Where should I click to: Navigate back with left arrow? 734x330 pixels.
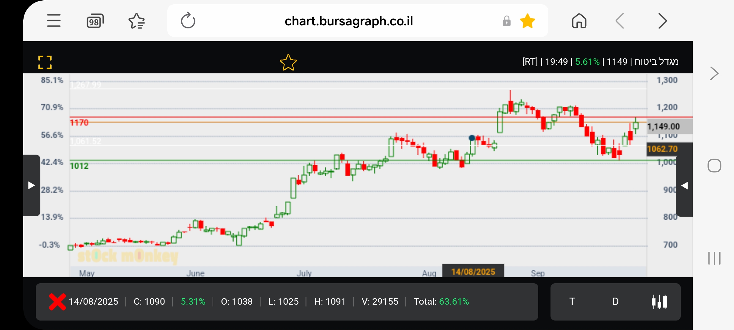pos(620,21)
